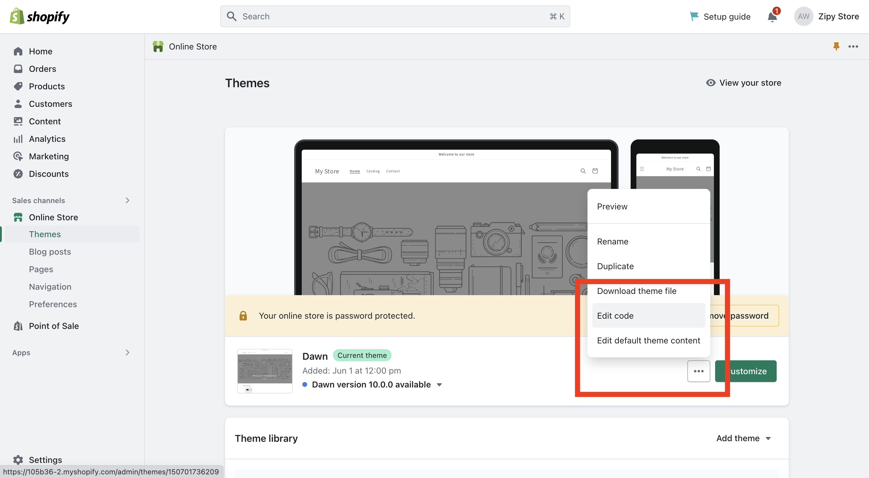Click the Theme library heading

(x=266, y=438)
